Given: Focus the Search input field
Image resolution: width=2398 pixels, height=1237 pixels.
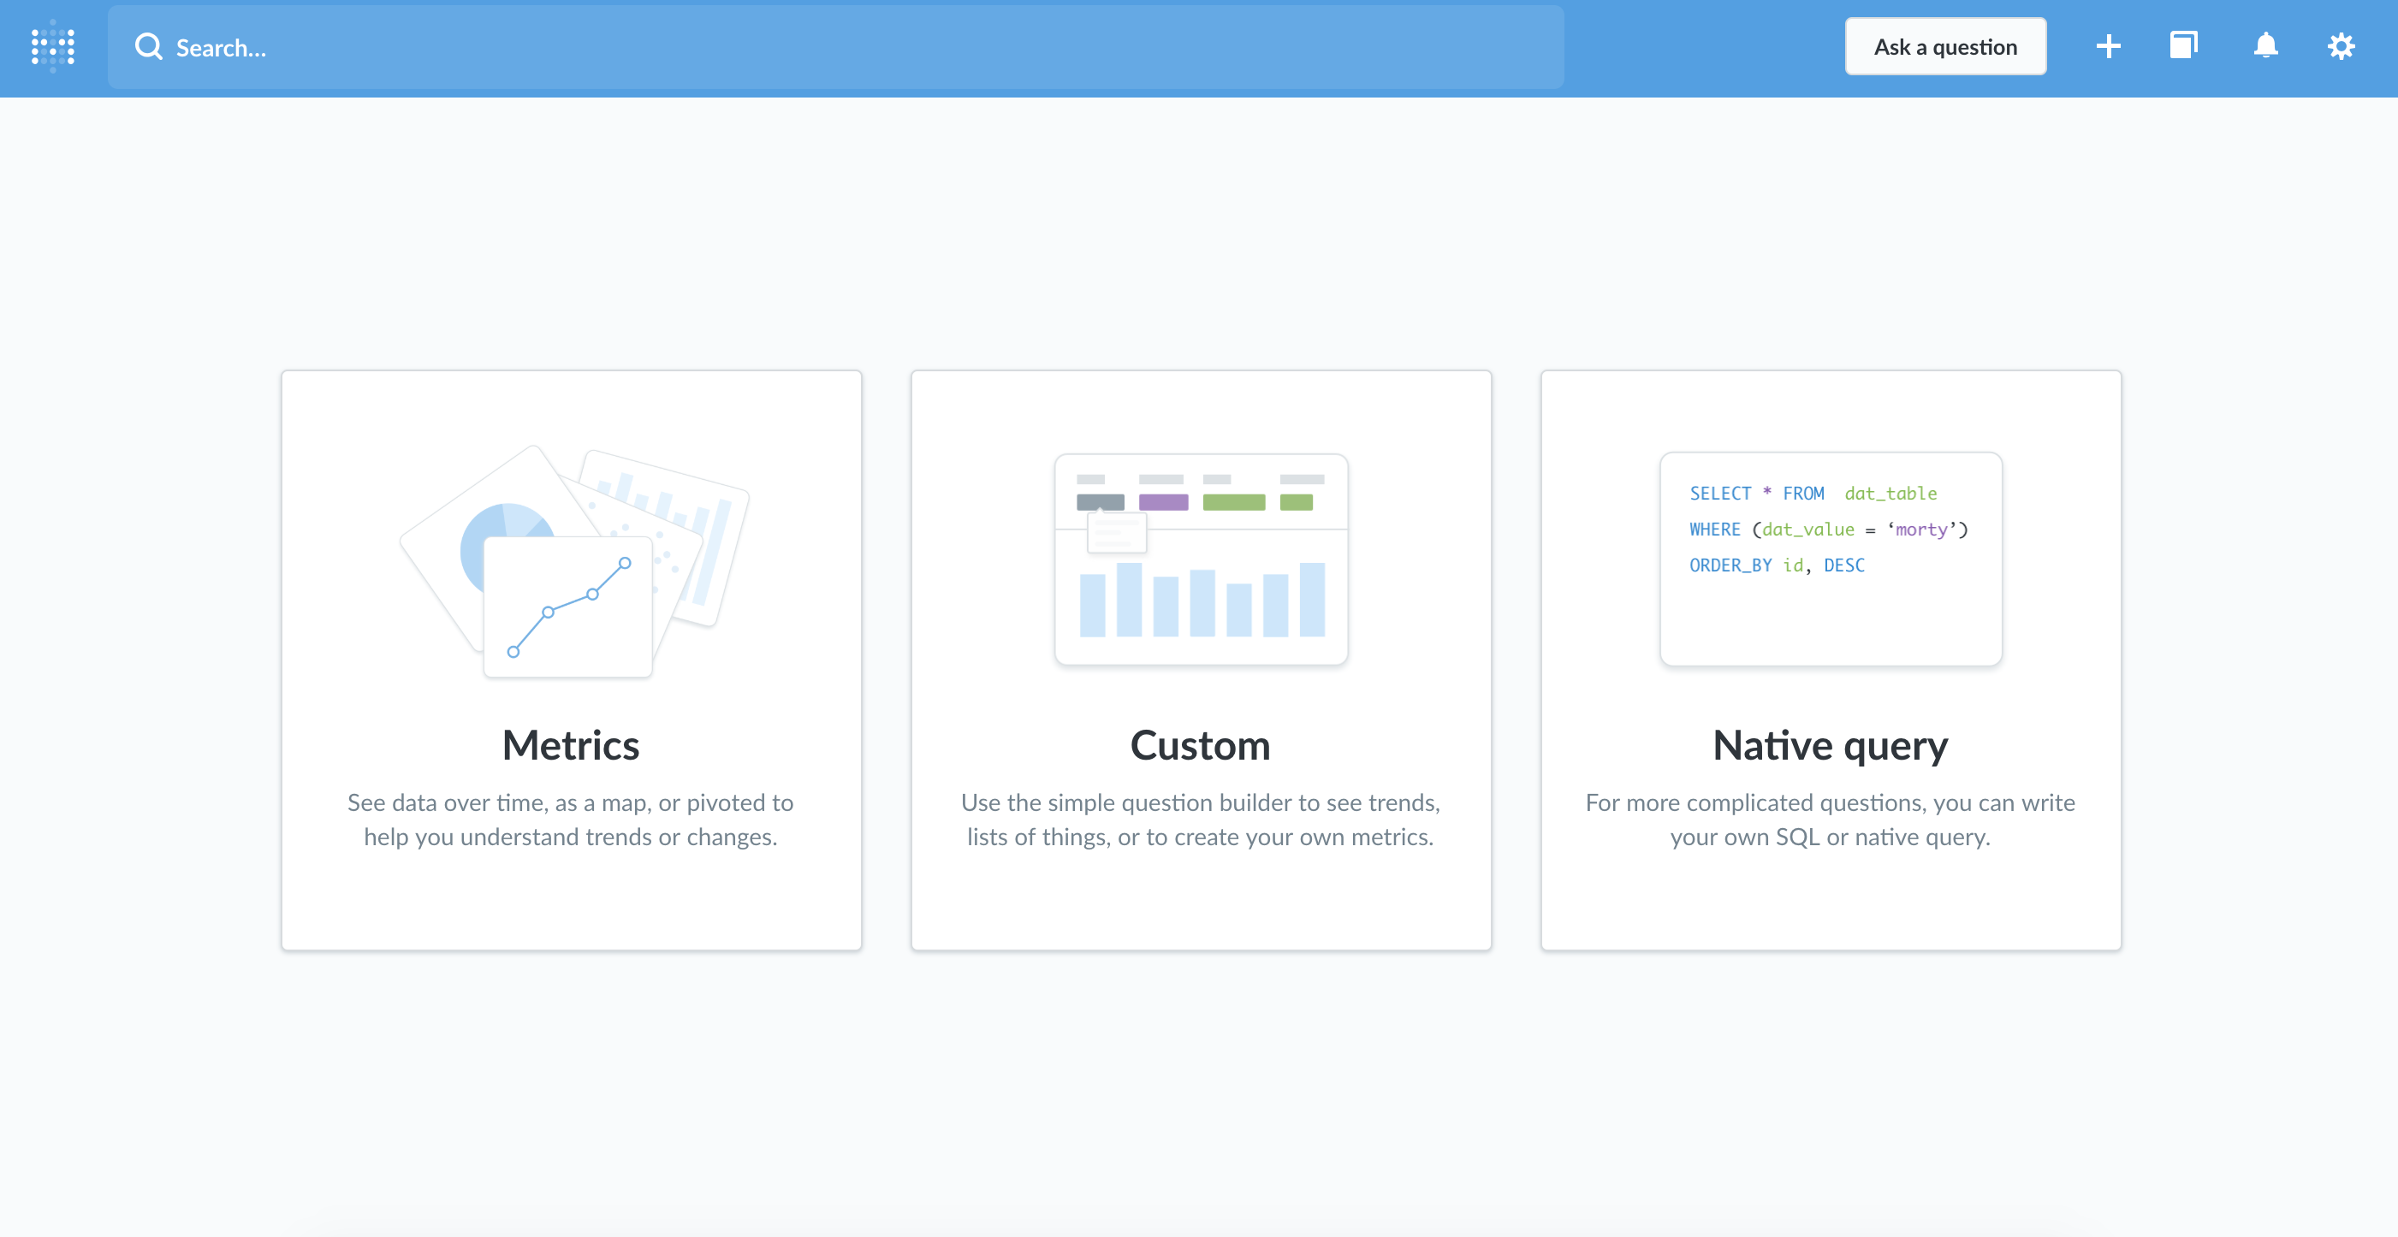Looking at the screenshot, I should [838, 46].
